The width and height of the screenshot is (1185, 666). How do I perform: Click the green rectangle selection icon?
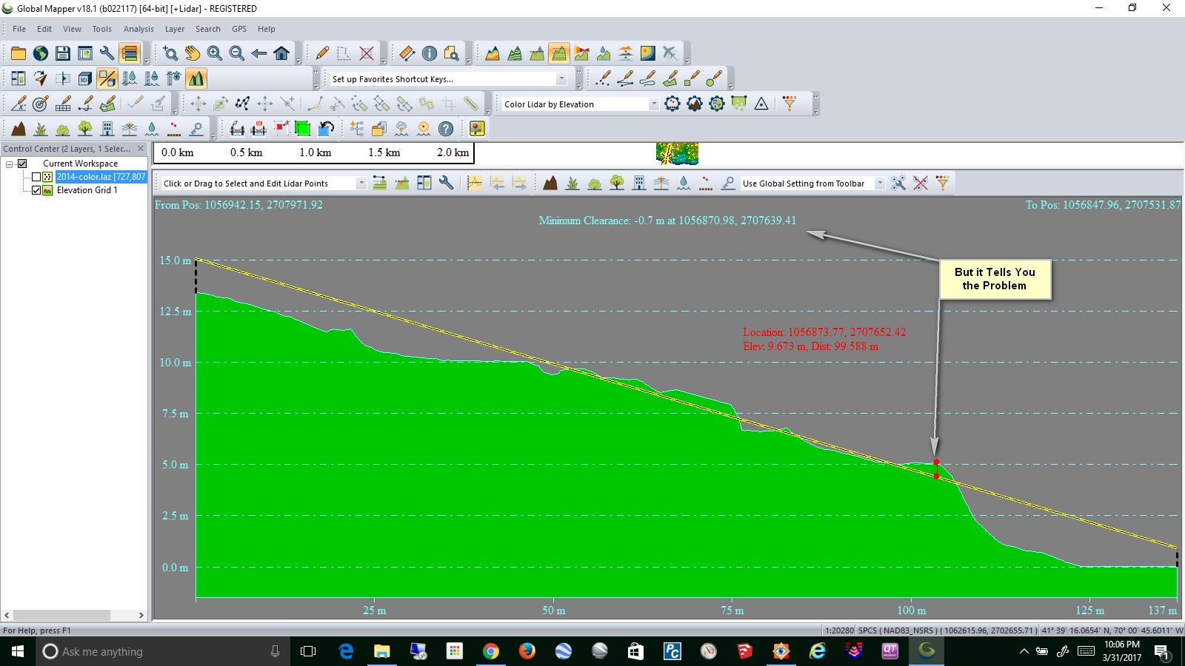pos(302,129)
